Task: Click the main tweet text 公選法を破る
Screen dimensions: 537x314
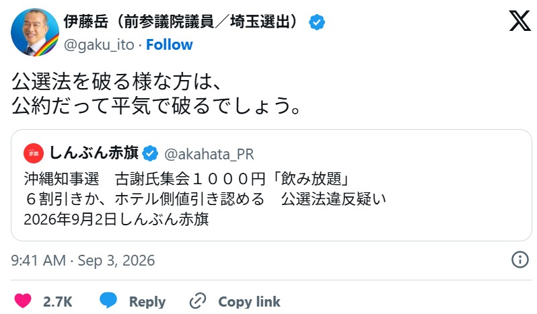Action: click(x=157, y=93)
